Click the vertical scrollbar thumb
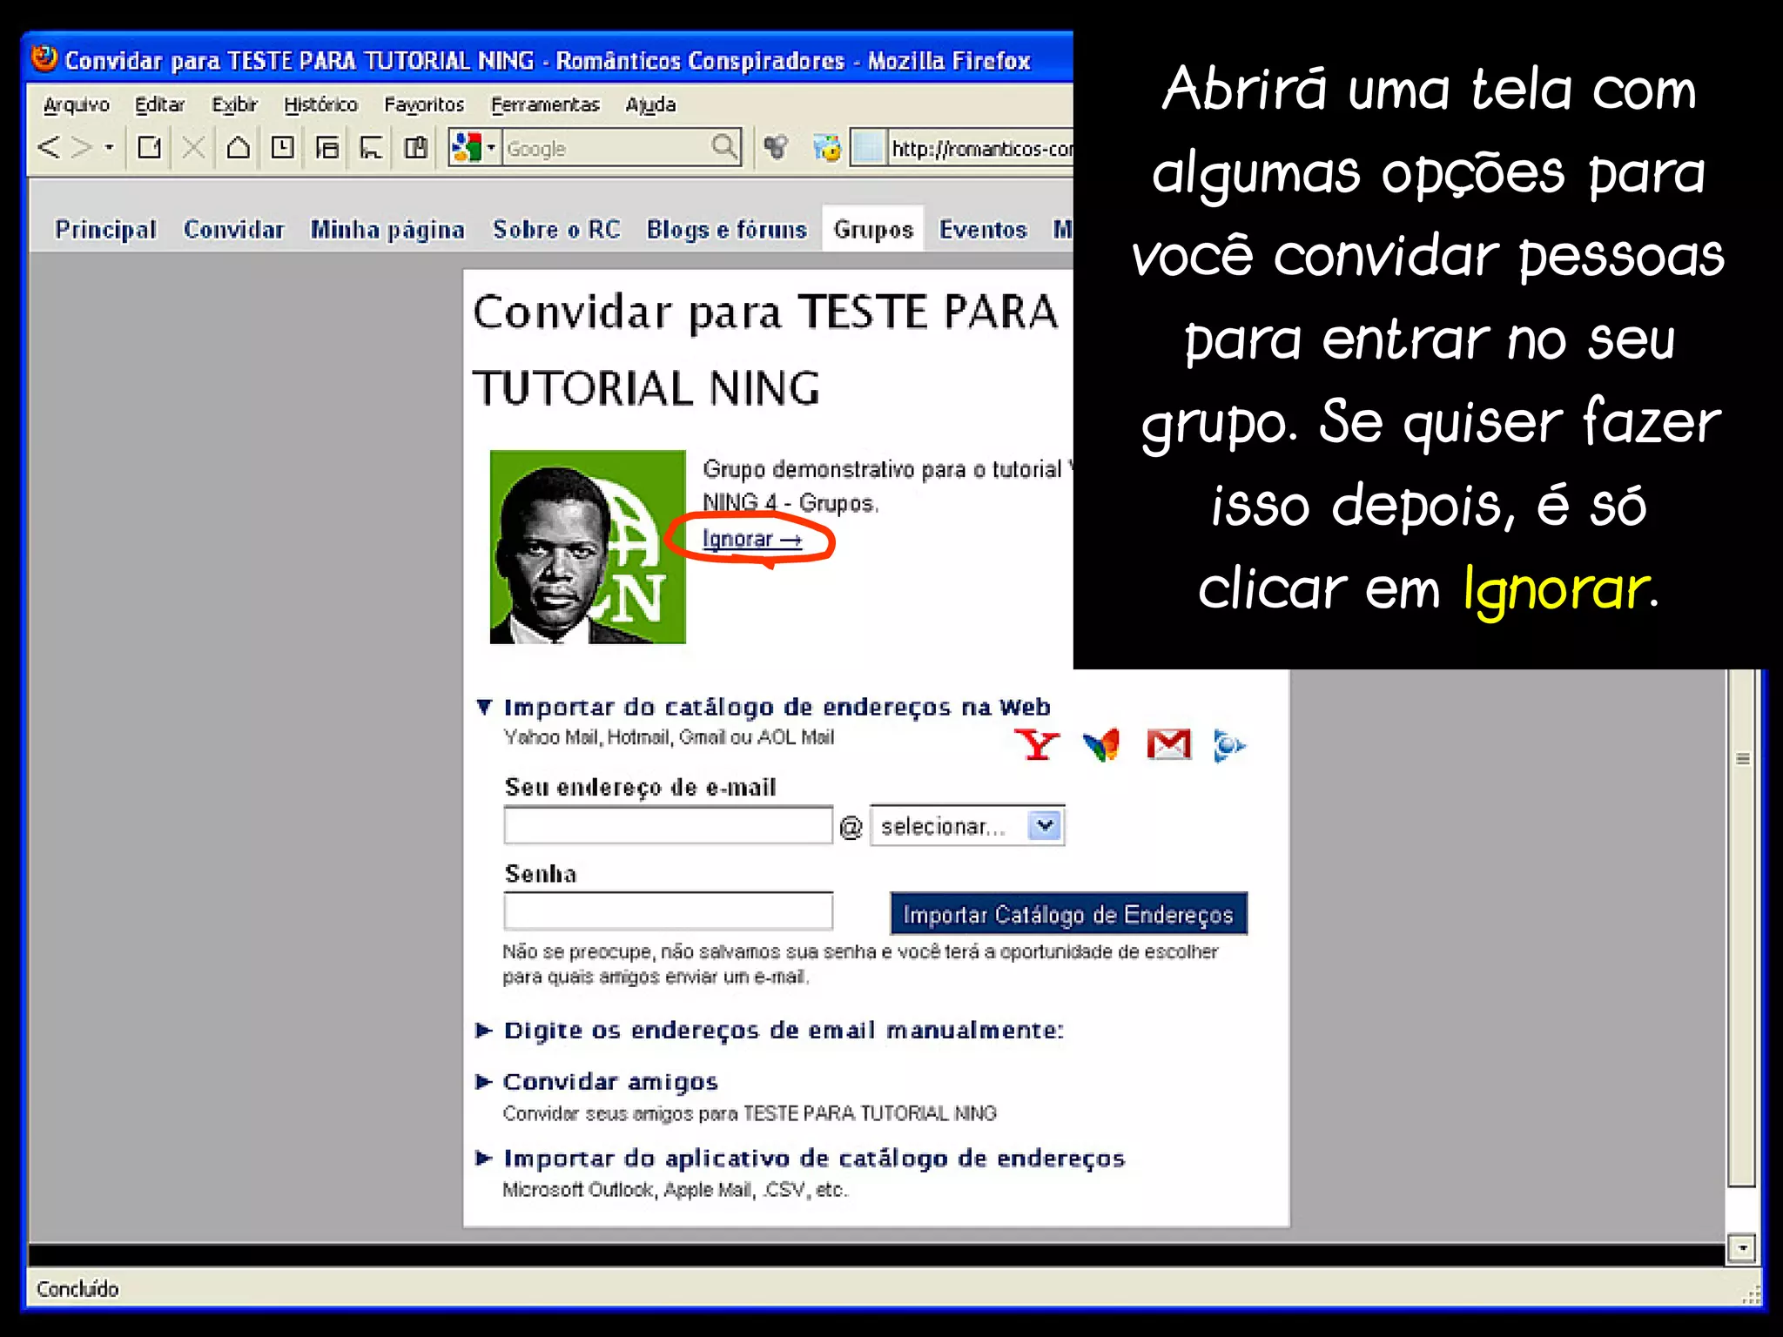Image resolution: width=1783 pixels, height=1337 pixels. [1742, 927]
